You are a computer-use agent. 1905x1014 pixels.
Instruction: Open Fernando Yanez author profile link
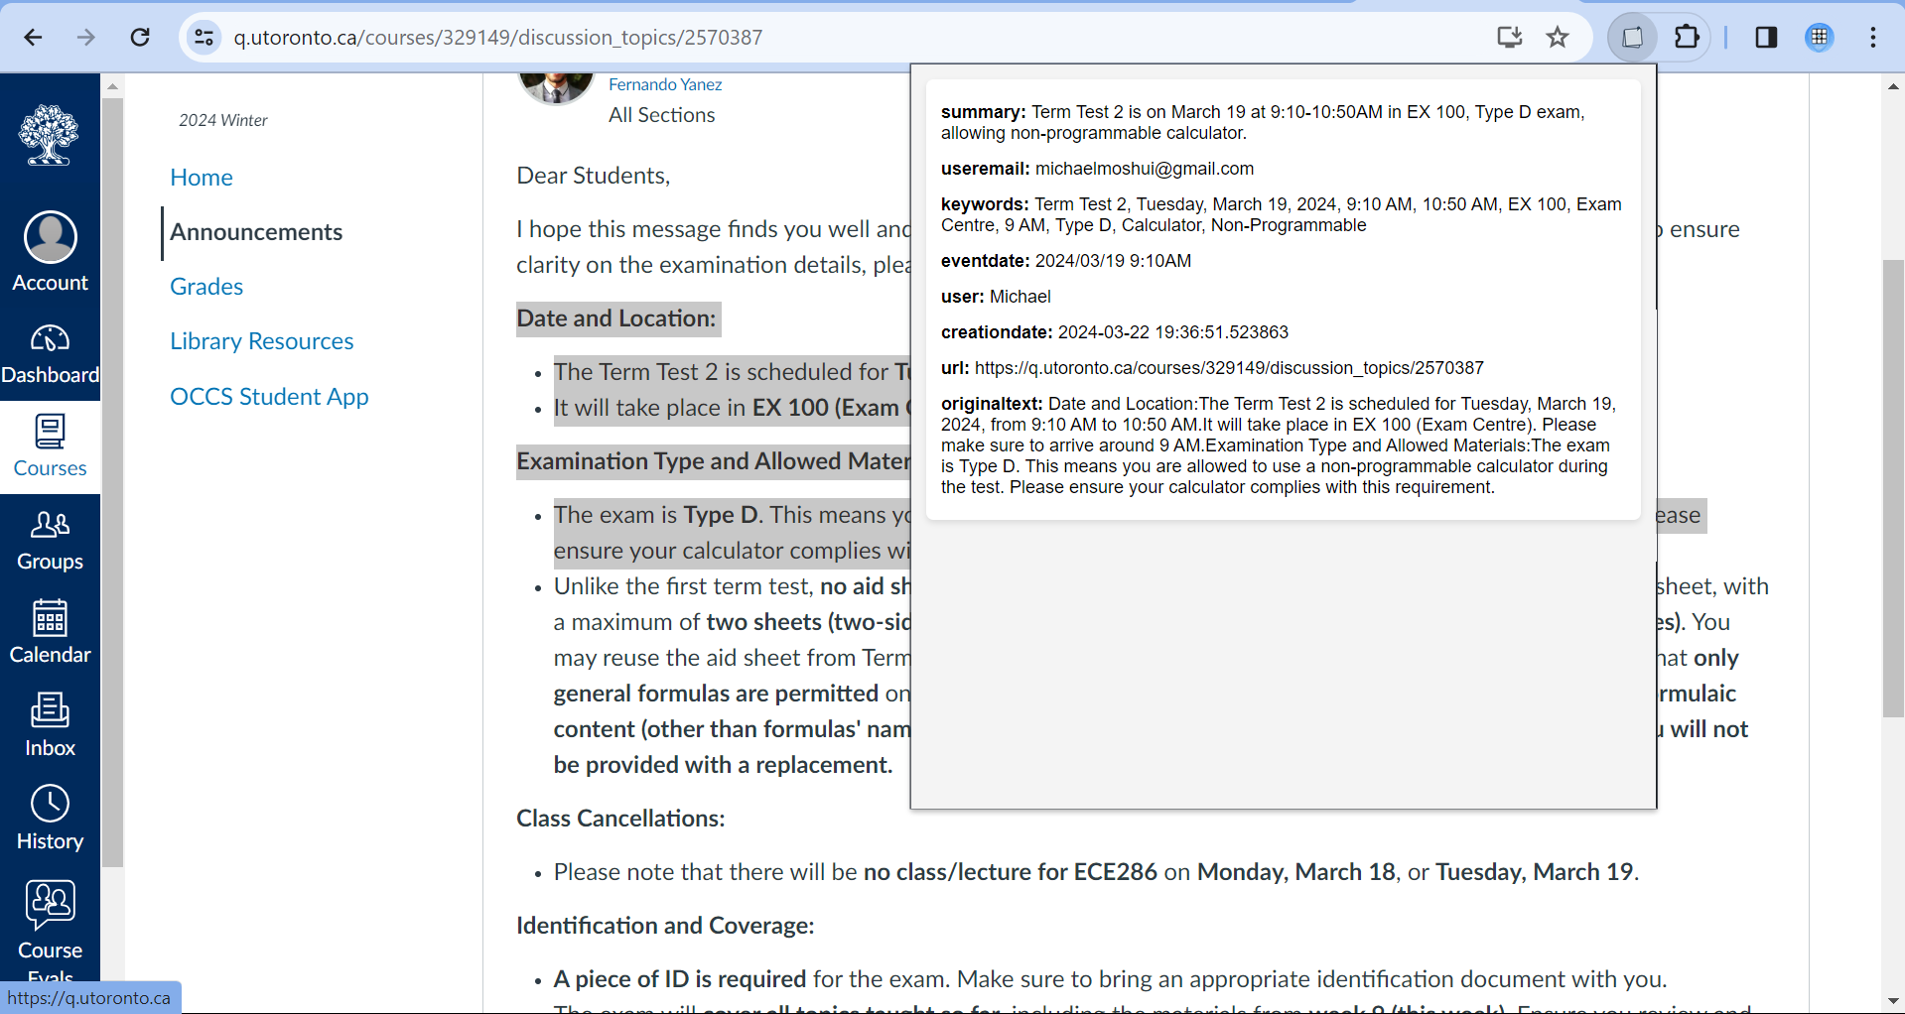[665, 85]
